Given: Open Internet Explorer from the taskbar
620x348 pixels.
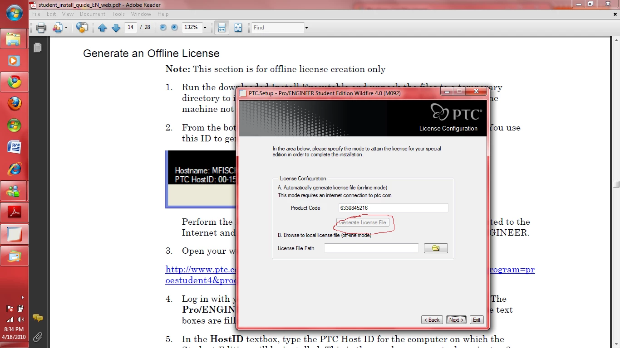Looking at the screenshot, I should pyautogui.click(x=14, y=169).
